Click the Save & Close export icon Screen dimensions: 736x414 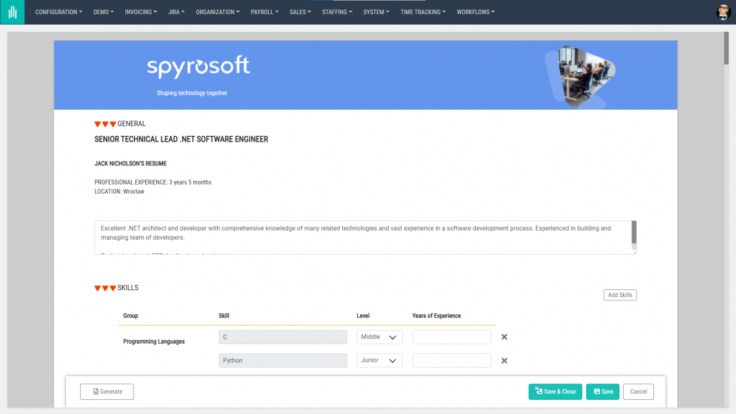click(x=538, y=391)
